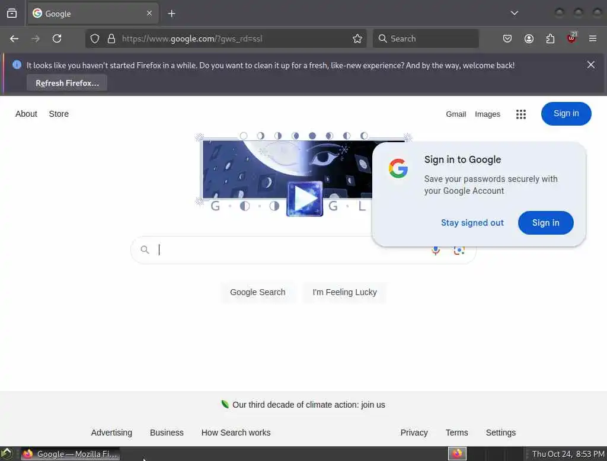Click the uBlock Origin extension icon
The image size is (607, 461).
pos(571,38)
